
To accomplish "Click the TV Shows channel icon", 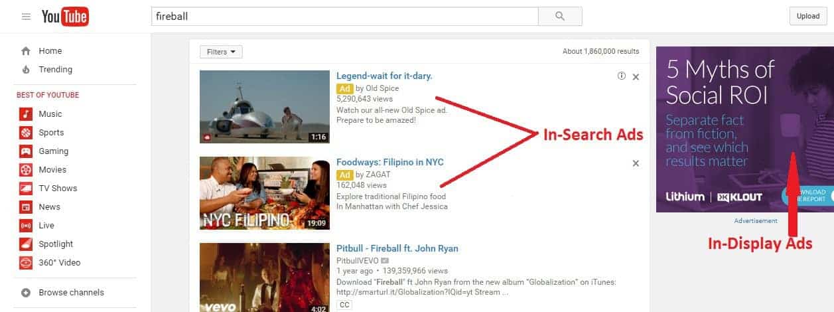I will pos(26,189).
